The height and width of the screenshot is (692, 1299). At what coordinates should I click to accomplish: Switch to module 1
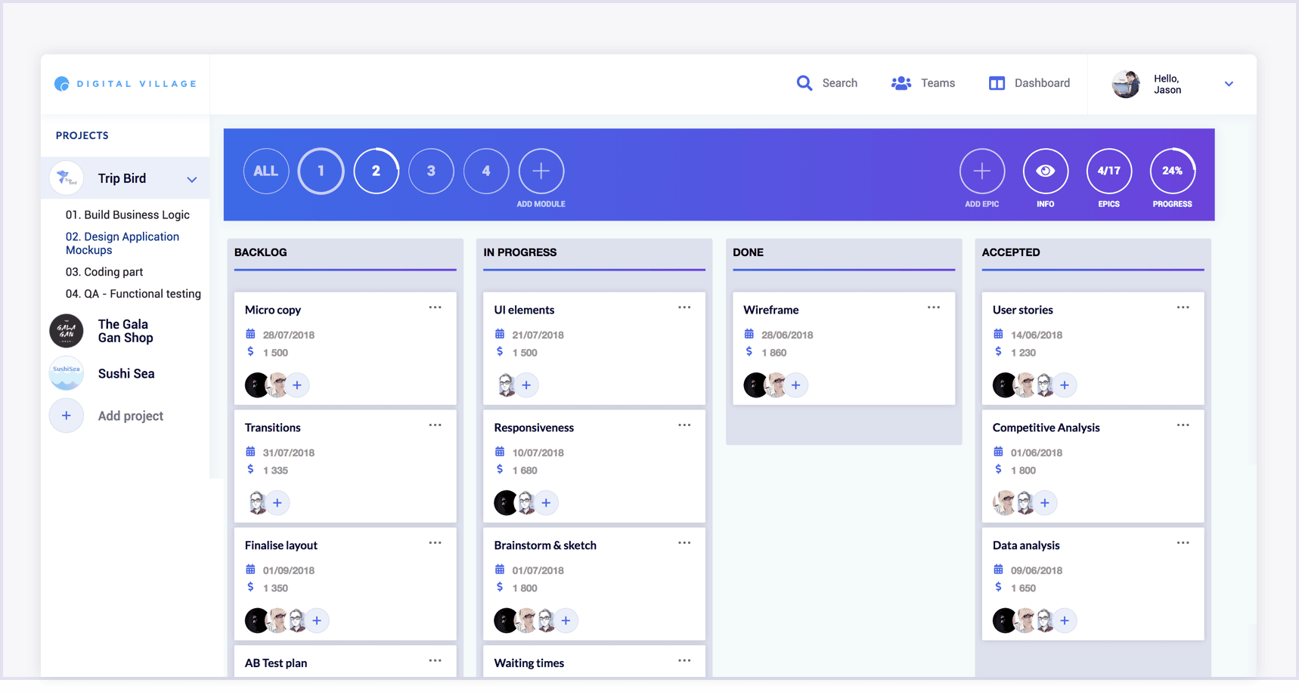pyautogui.click(x=321, y=171)
